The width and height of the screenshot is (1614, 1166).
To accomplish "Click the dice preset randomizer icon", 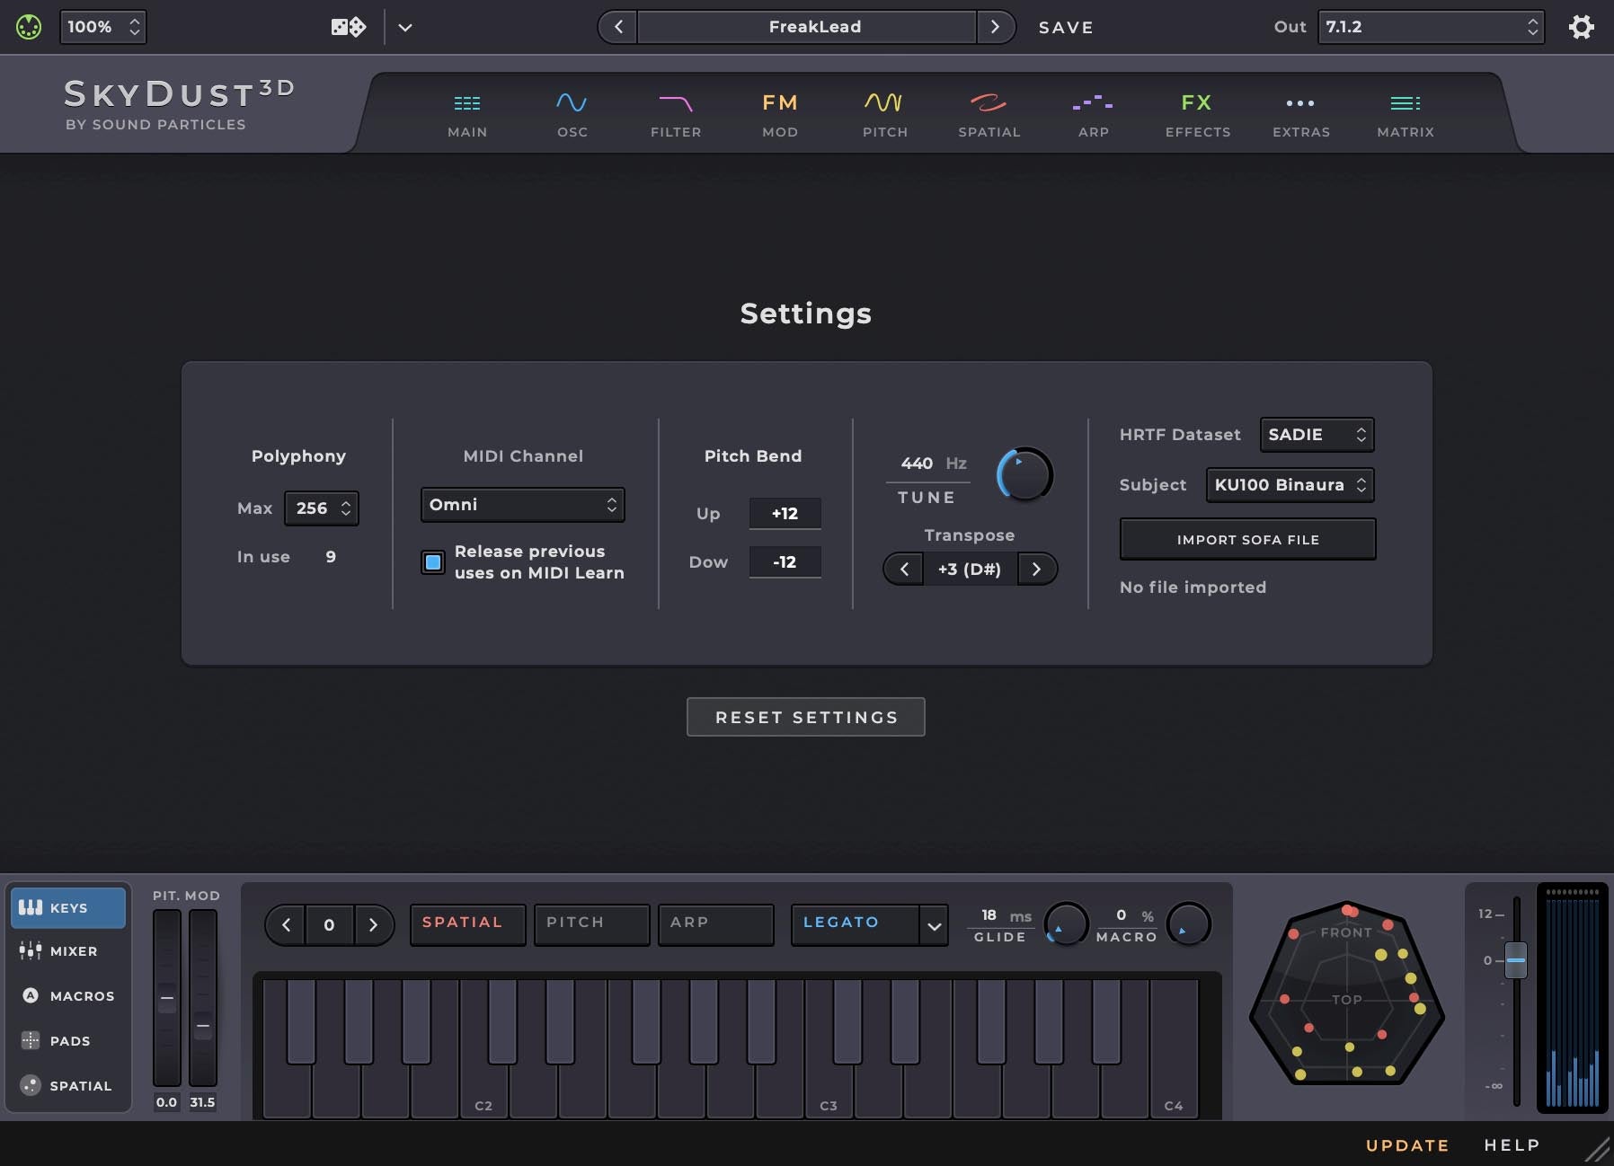I will coord(347,27).
